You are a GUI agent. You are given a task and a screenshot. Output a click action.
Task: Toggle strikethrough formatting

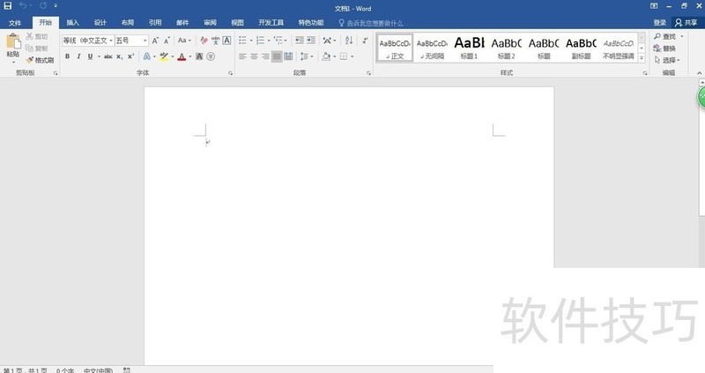click(x=108, y=56)
